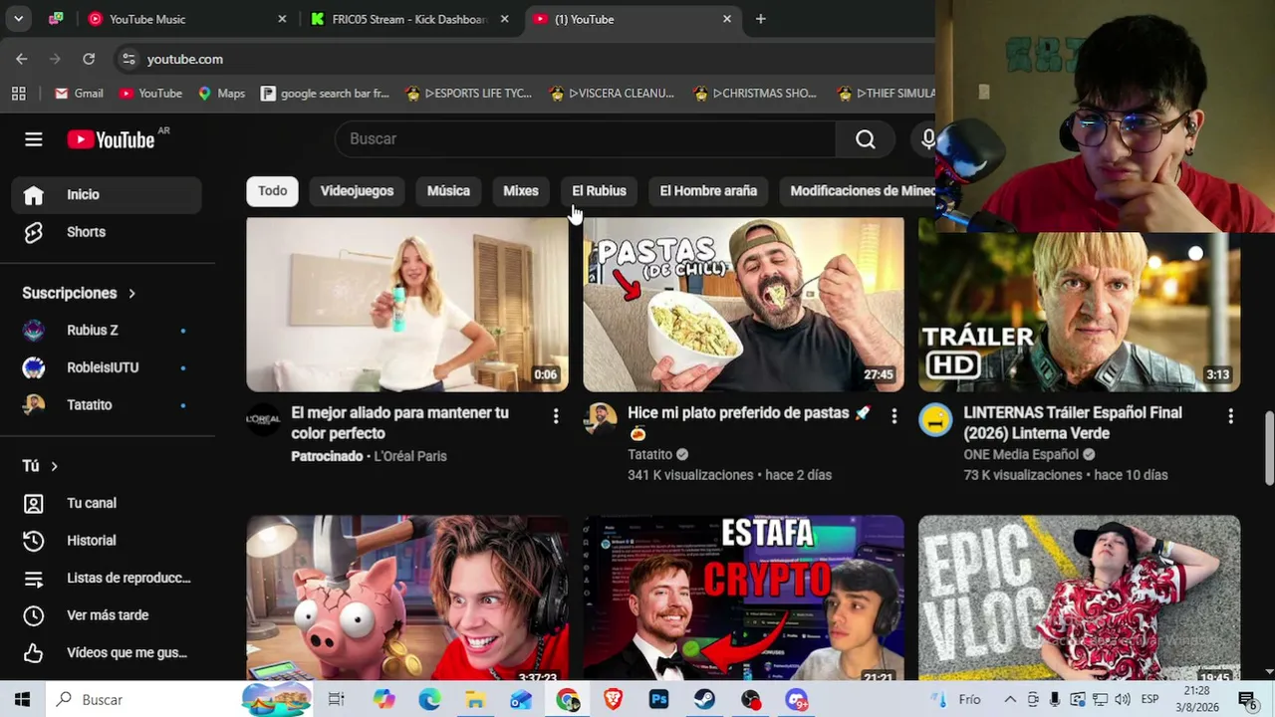Image resolution: width=1275 pixels, height=717 pixels.
Task: Play the ESTAFA CRYPTO video thumbnail
Action: coord(743,598)
